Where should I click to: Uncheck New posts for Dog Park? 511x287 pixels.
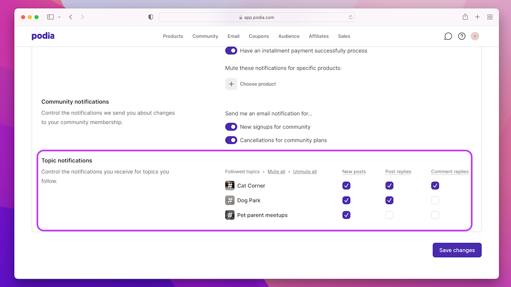pos(346,200)
